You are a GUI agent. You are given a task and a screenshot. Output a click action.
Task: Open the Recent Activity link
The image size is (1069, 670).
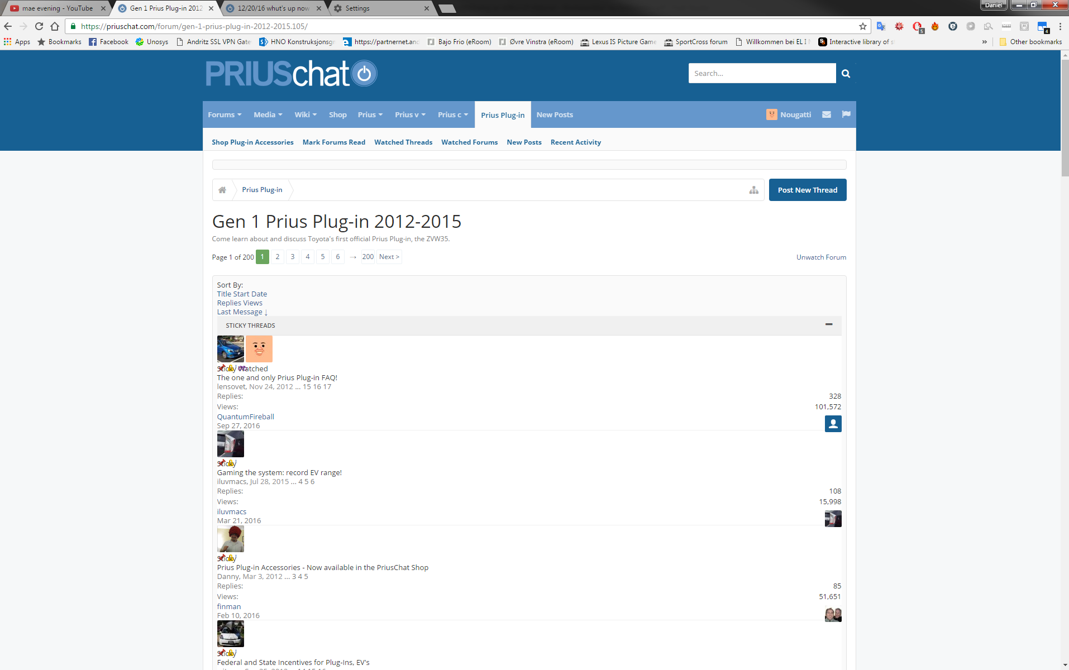pyautogui.click(x=576, y=142)
